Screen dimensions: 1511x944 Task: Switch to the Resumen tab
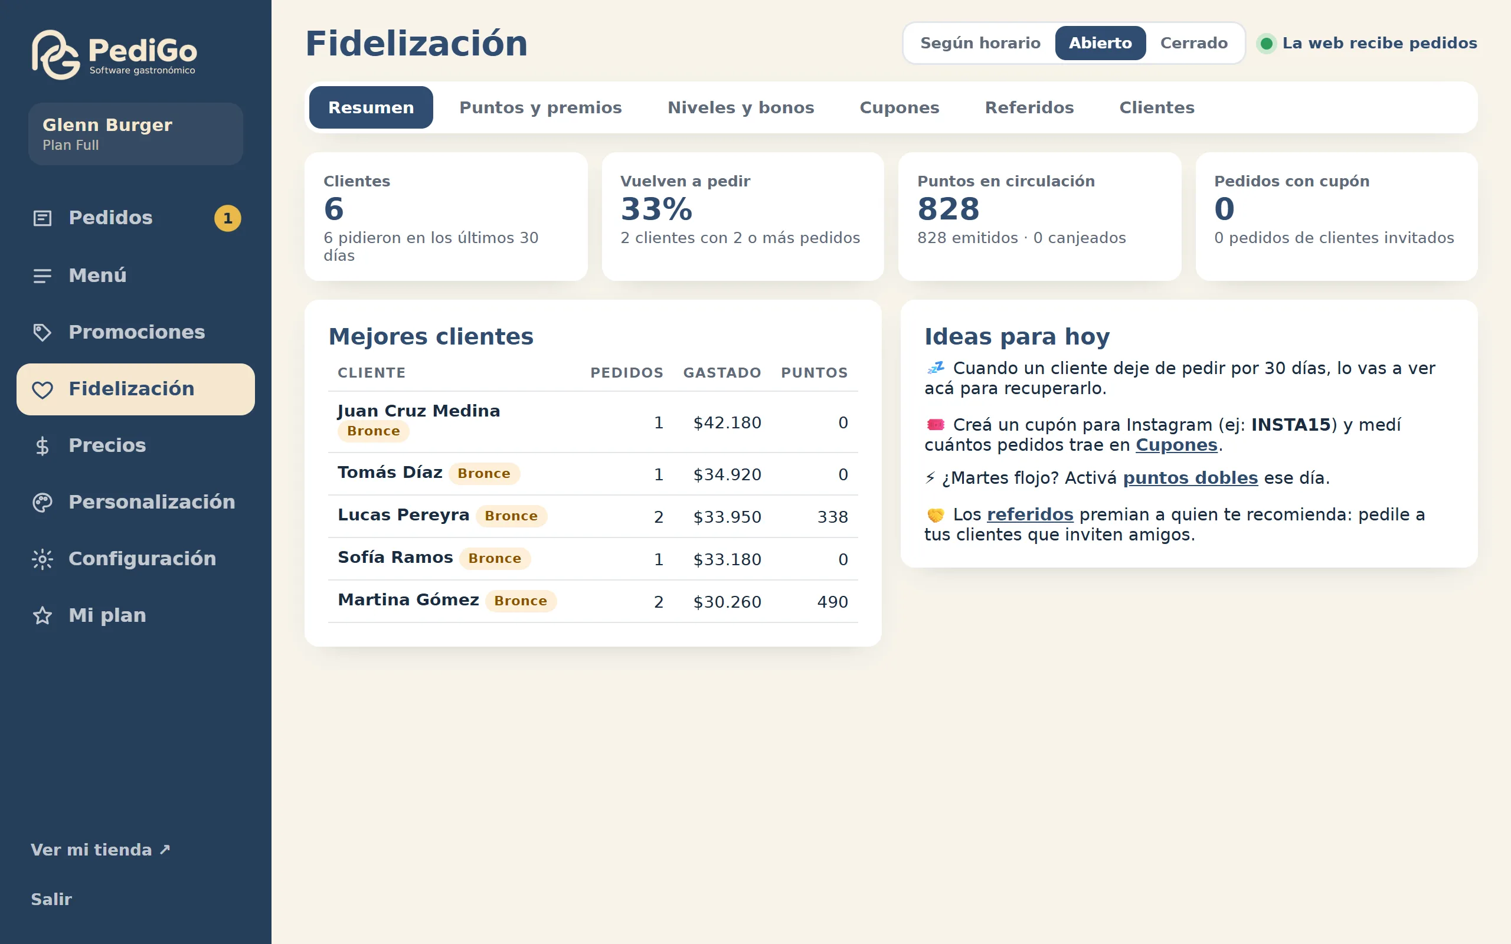point(371,107)
